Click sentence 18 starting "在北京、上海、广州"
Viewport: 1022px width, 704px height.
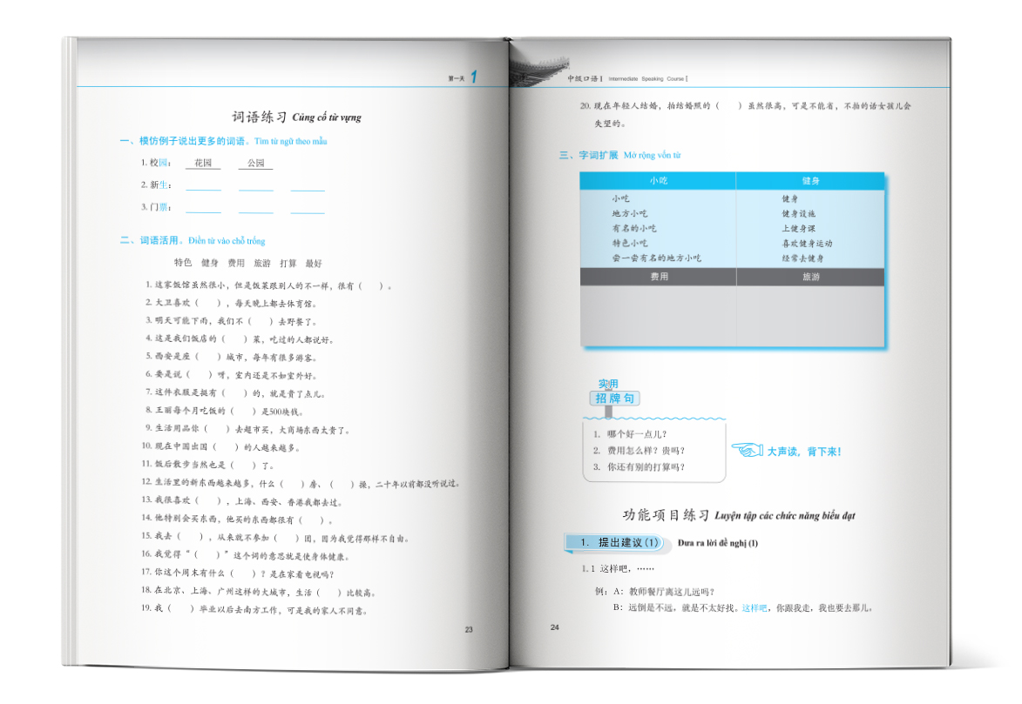click(259, 592)
